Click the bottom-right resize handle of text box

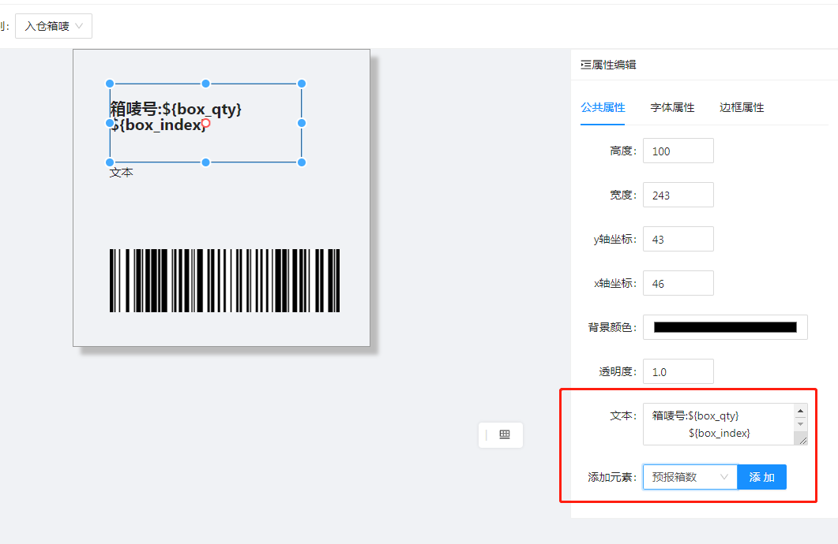point(302,162)
